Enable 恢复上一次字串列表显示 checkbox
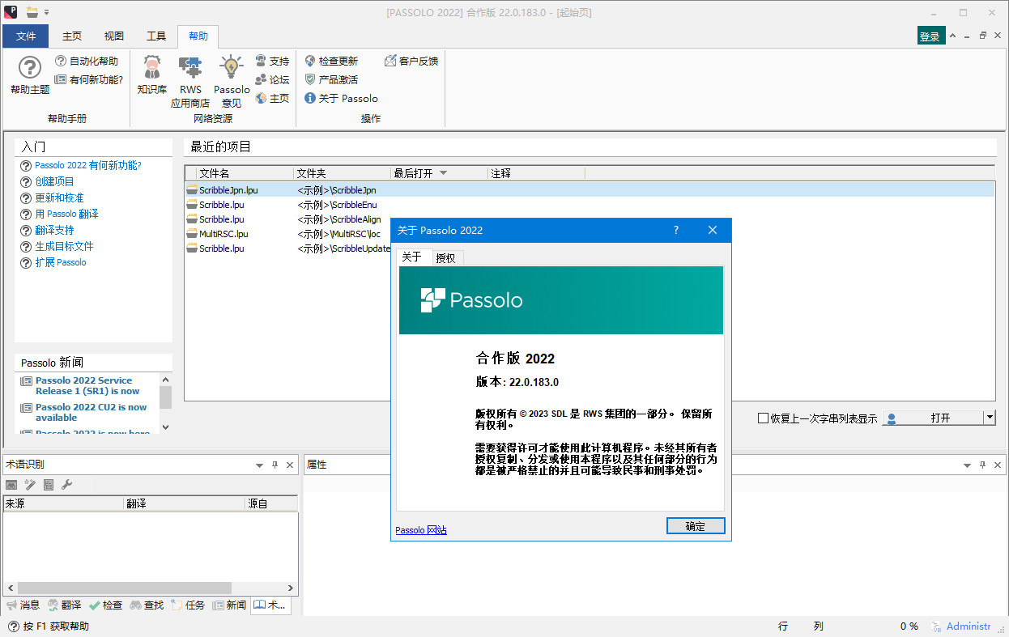 click(762, 418)
